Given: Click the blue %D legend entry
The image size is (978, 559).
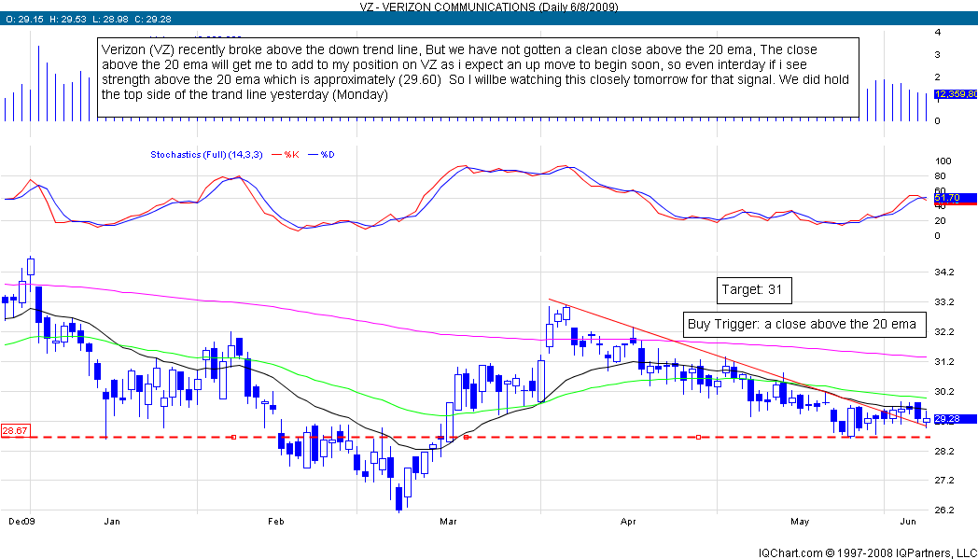Looking at the screenshot, I should click(321, 154).
